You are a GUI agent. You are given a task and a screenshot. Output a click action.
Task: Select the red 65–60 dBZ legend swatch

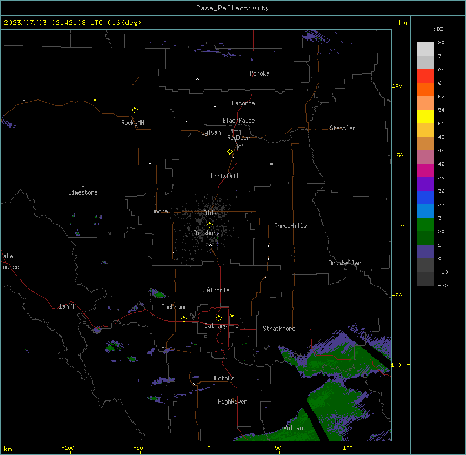tap(425, 76)
